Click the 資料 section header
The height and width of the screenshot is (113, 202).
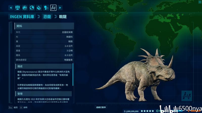point(44,26)
